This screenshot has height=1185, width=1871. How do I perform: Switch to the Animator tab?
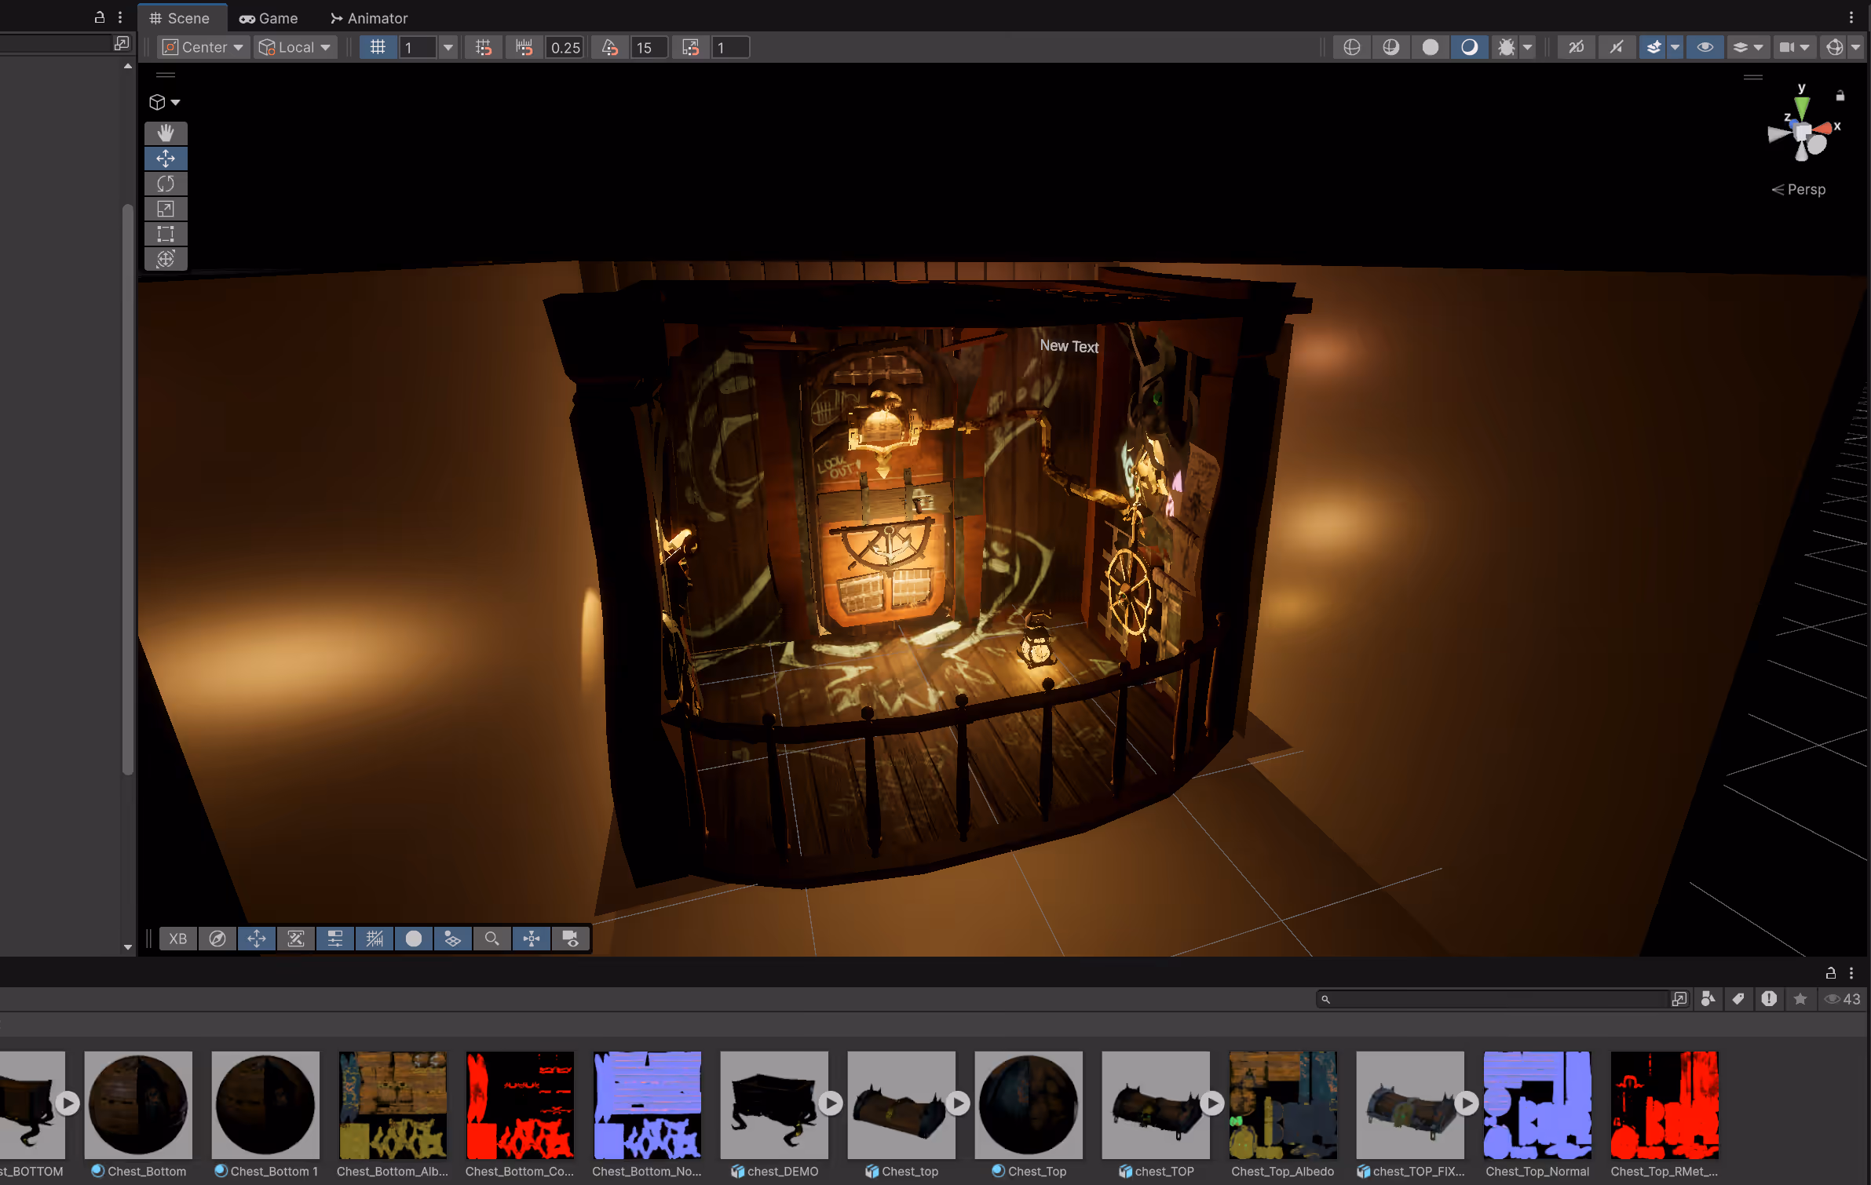pos(369,18)
